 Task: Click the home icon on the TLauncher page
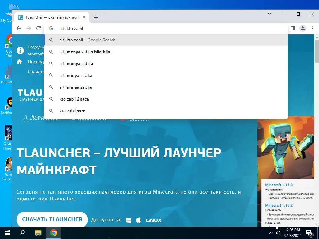(x=19, y=62)
